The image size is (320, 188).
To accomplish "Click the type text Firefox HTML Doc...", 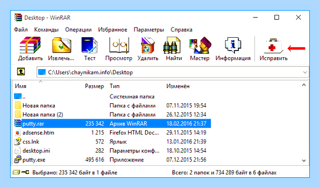I will pyautogui.click(x=134, y=133).
